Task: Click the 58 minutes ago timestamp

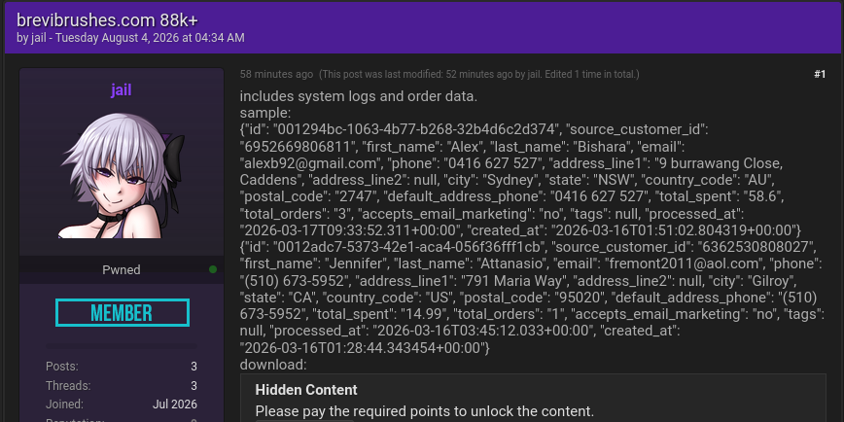Action: pos(276,74)
